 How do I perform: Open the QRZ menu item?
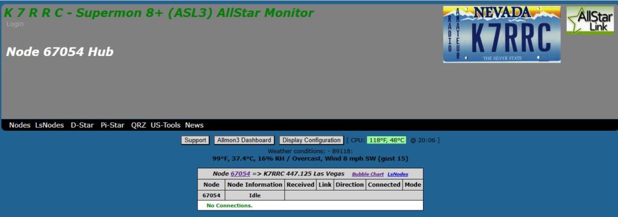coord(139,125)
